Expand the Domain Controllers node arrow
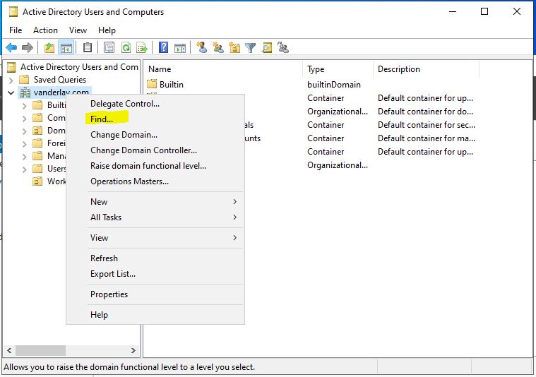 click(24, 131)
